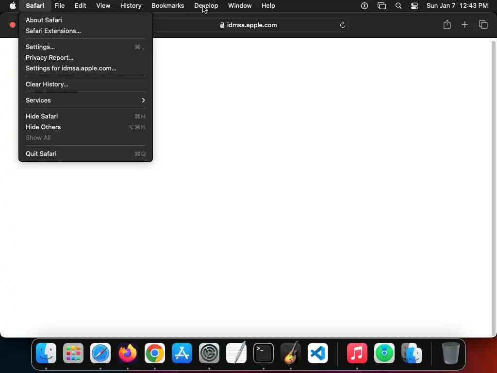The image size is (497, 373).
Task: Click the lock icon beside idmsa.apple.com
Action: (222, 25)
